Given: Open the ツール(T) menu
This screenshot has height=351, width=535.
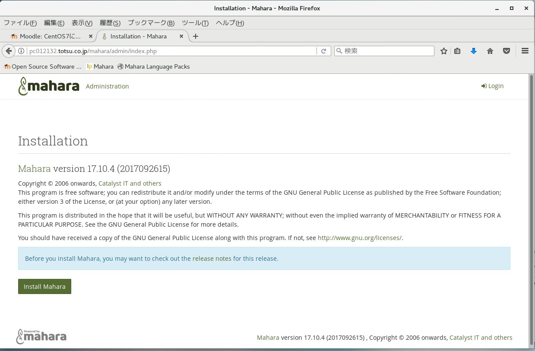Looking at the screenshot, I should (195, 23).
